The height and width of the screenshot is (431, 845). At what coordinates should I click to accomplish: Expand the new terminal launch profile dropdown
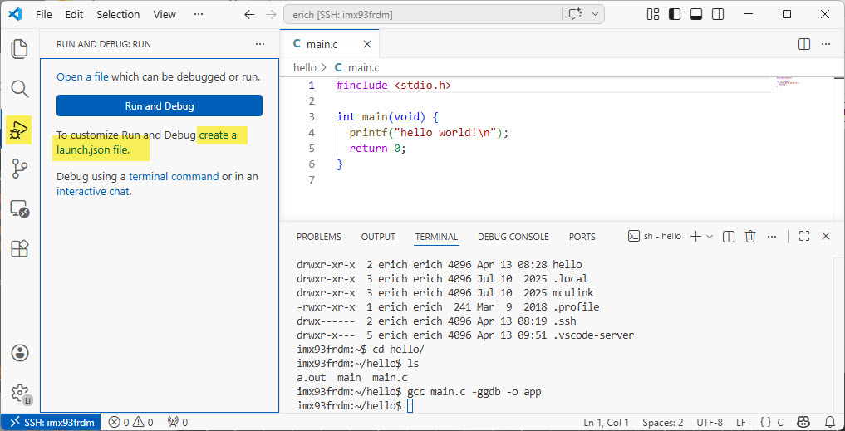pos(710,237)
